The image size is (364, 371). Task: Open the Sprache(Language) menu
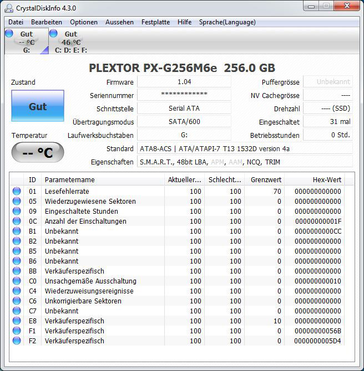pos(227,22)
